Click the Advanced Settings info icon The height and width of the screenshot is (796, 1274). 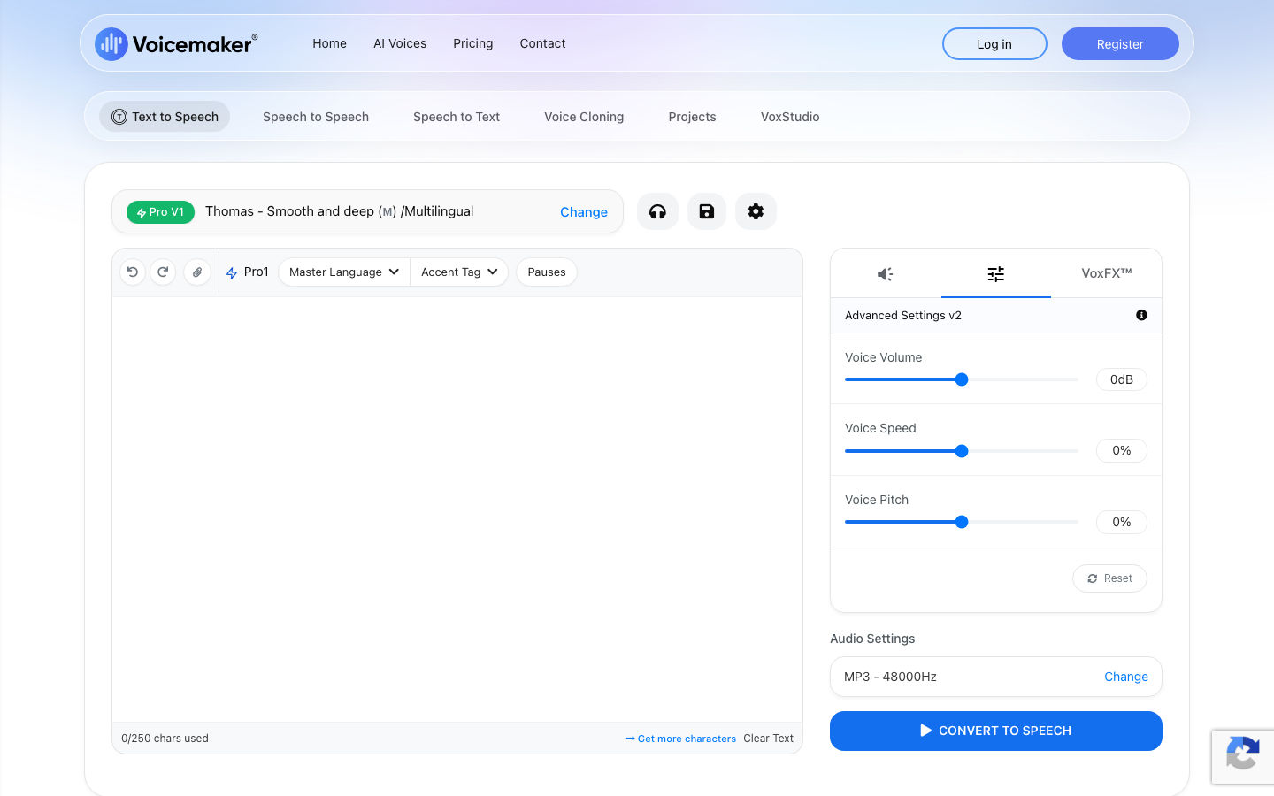tap(1141, 315)
